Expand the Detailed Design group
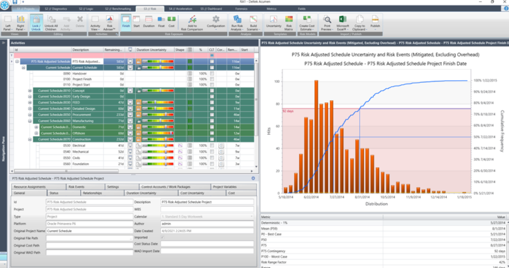 pyautogui.click(x=30, y=109)
